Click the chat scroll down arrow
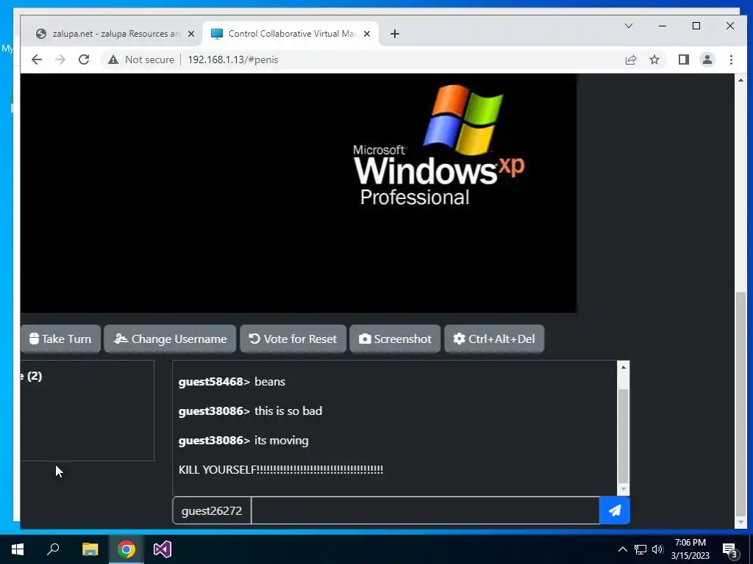This screenshot has height=564, width=753. click(623, 489)
